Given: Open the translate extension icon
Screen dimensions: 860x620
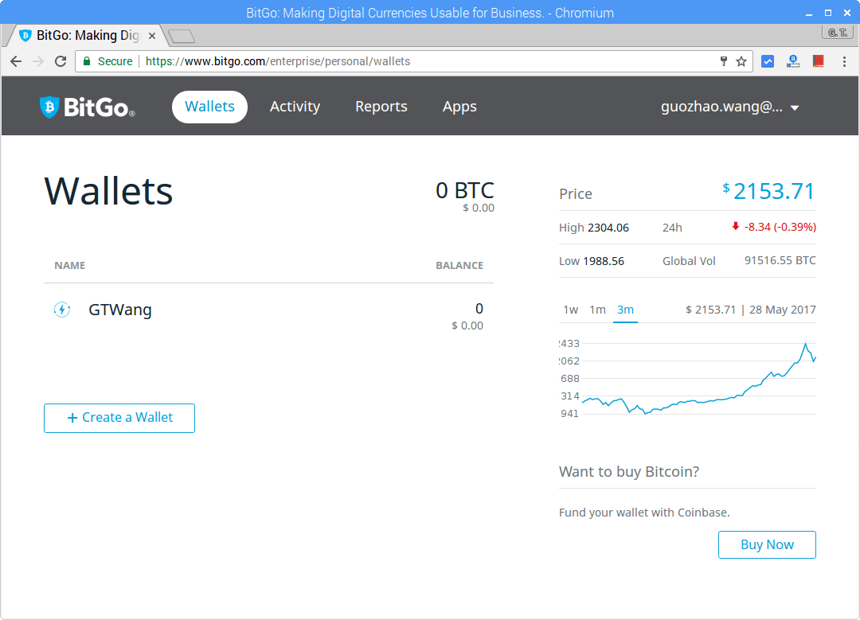Looking at the screenshot, I should point(793,60).
